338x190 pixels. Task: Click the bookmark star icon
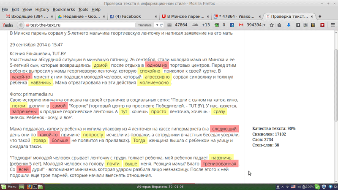(272, 25)
